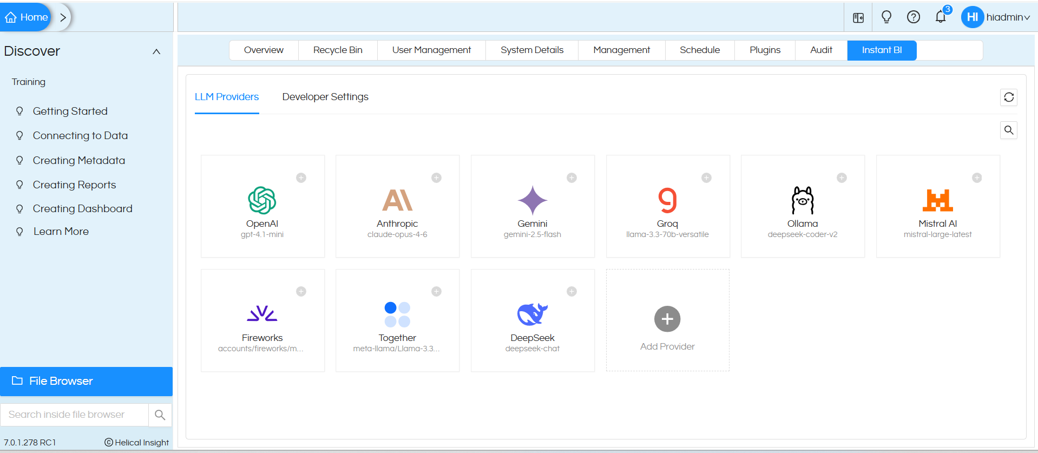Click the refresh icon in LLM Providers
The width and height of the screenshot is (1038, 453).
pyautogui.click(x=1009, y=97)
